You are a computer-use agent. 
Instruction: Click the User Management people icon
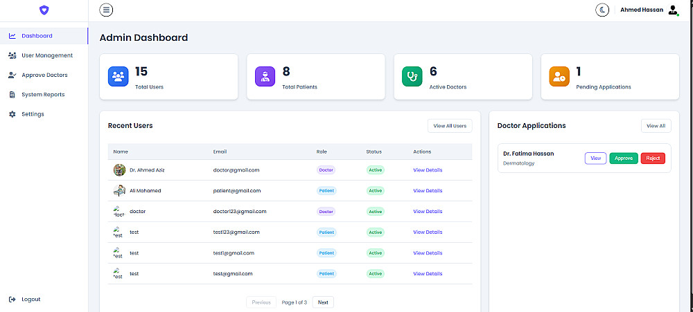pyautogui.click(x=12, y=55)
